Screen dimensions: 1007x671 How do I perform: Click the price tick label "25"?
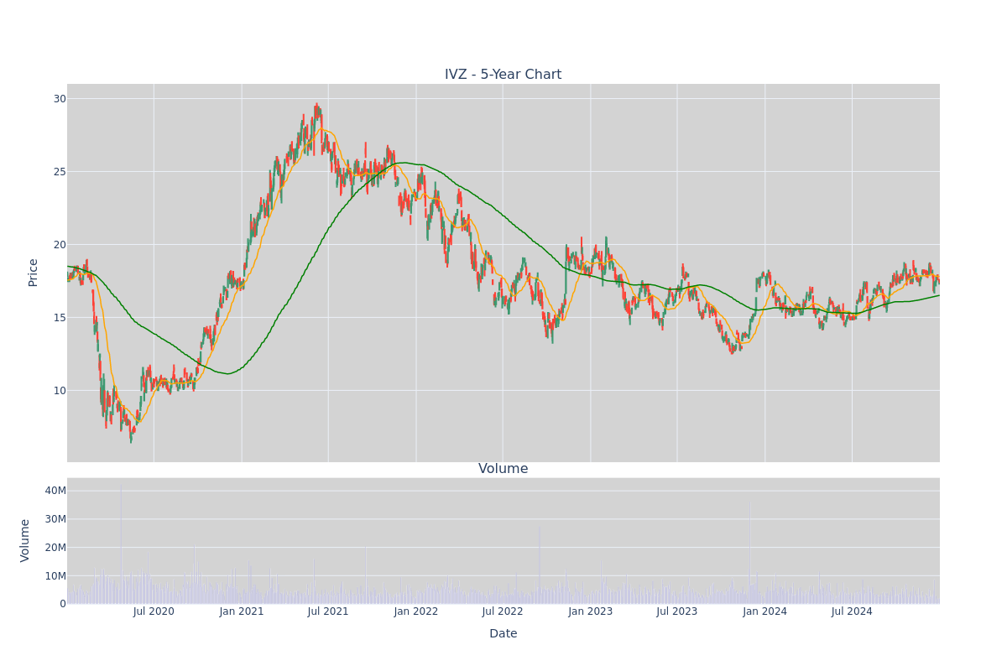coord(59,172)
